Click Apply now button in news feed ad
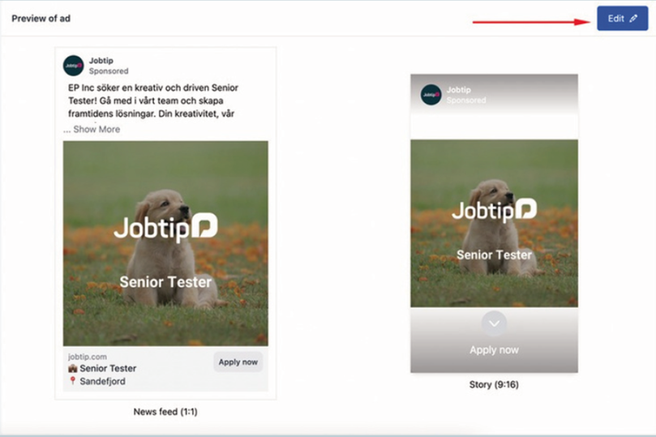The height and width of the screenshot is (437, 656). (x=238, y=362)
